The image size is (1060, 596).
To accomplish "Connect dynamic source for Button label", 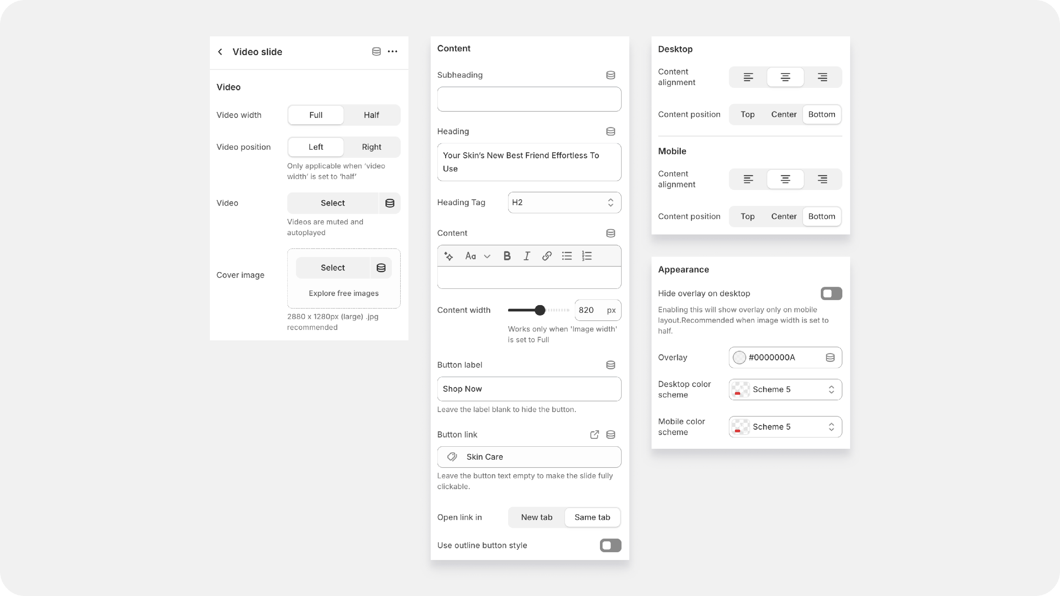I will pos(611,365).
